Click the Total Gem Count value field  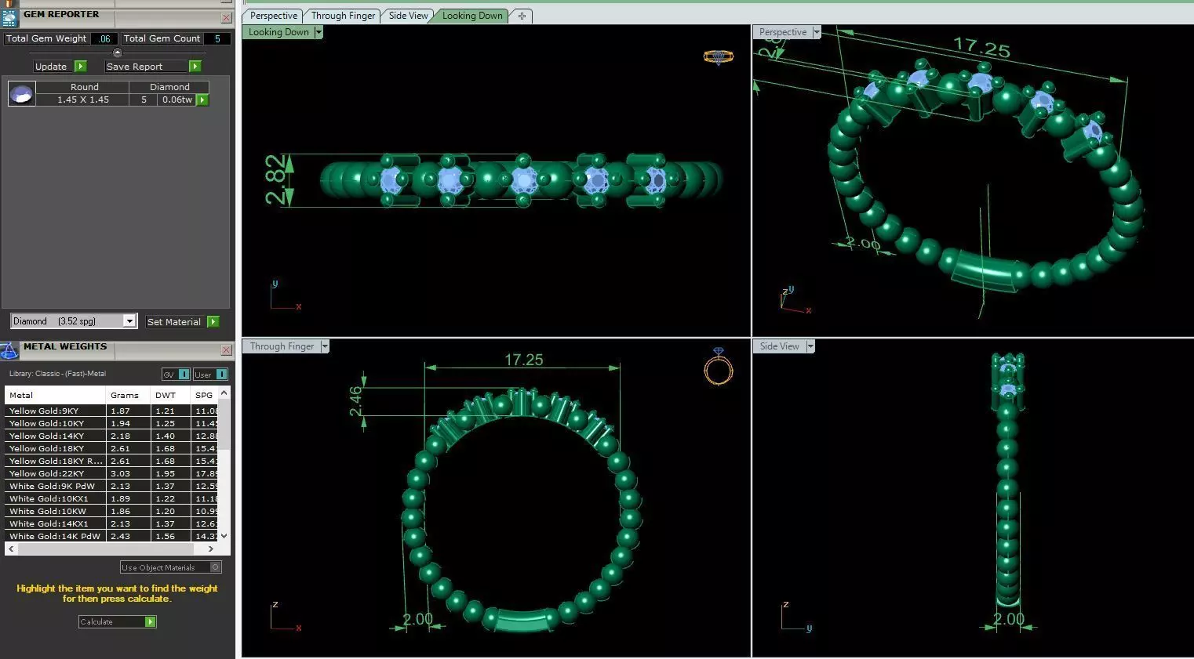tap(217, 38)
